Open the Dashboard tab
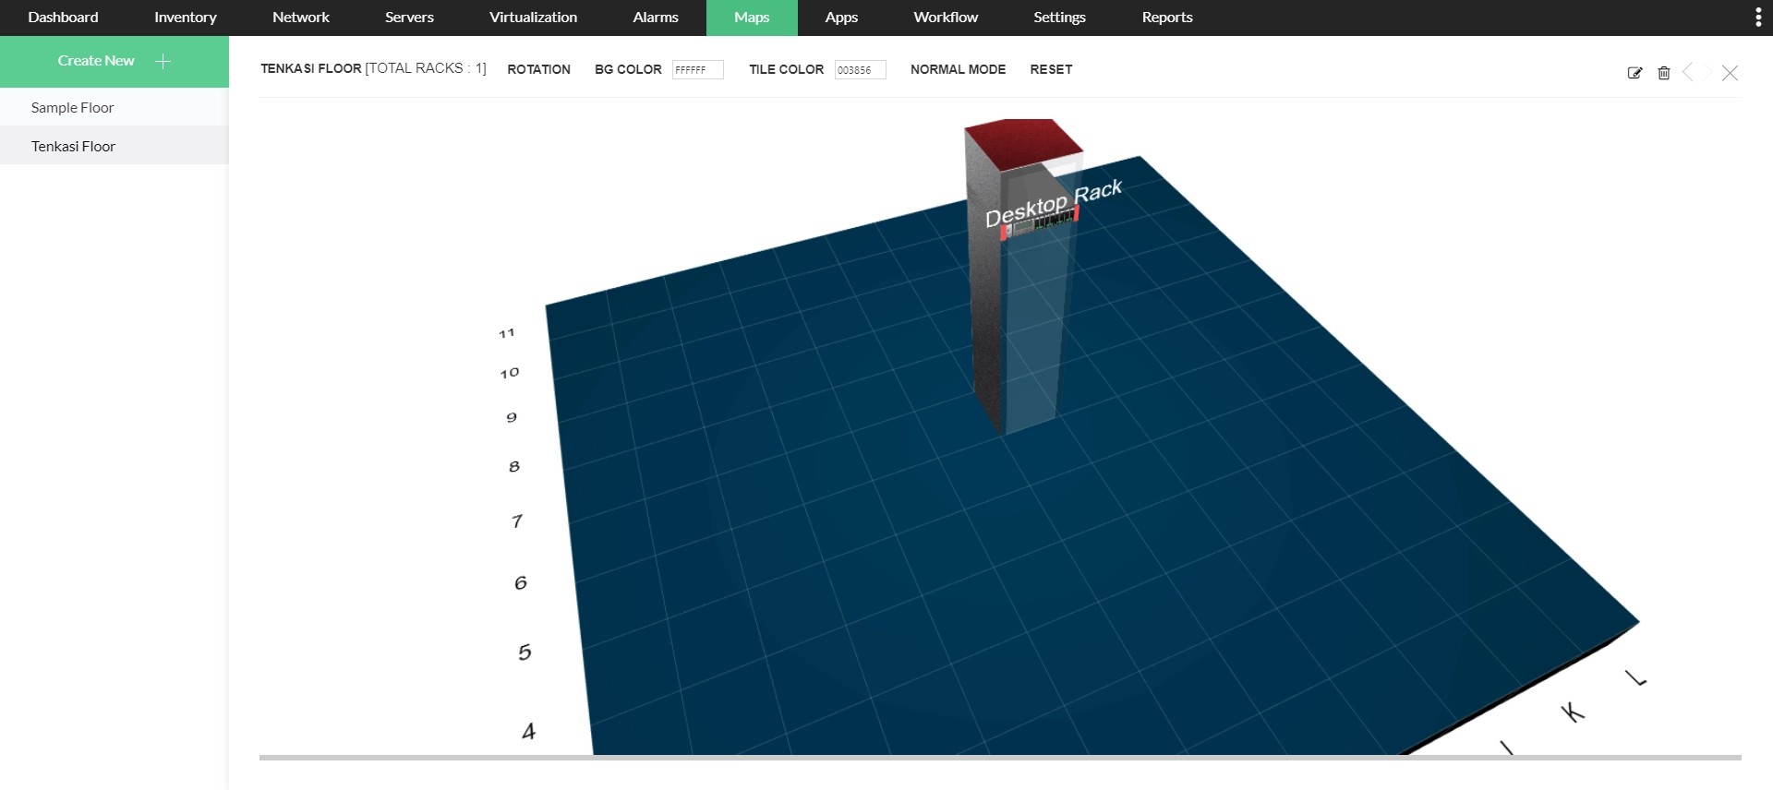This screenshot has height=790, width=1773. [63, 18]
